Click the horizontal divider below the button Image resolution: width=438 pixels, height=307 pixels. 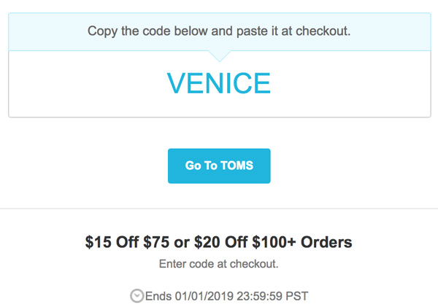point(219,209)
